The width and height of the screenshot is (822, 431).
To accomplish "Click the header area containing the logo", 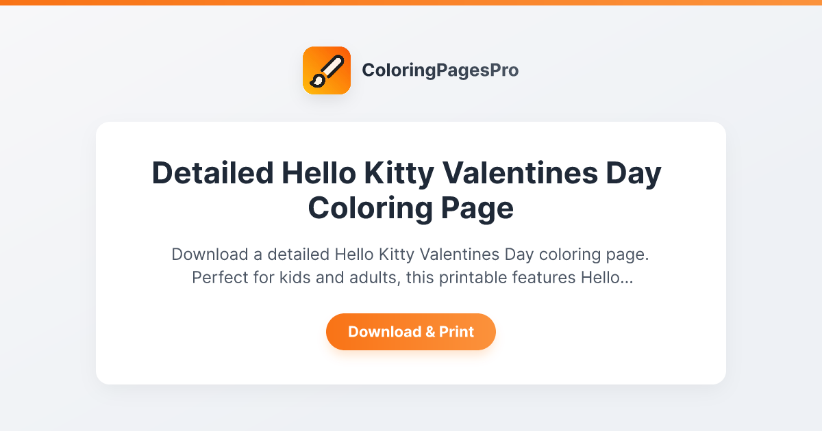I will pos(411,70).
